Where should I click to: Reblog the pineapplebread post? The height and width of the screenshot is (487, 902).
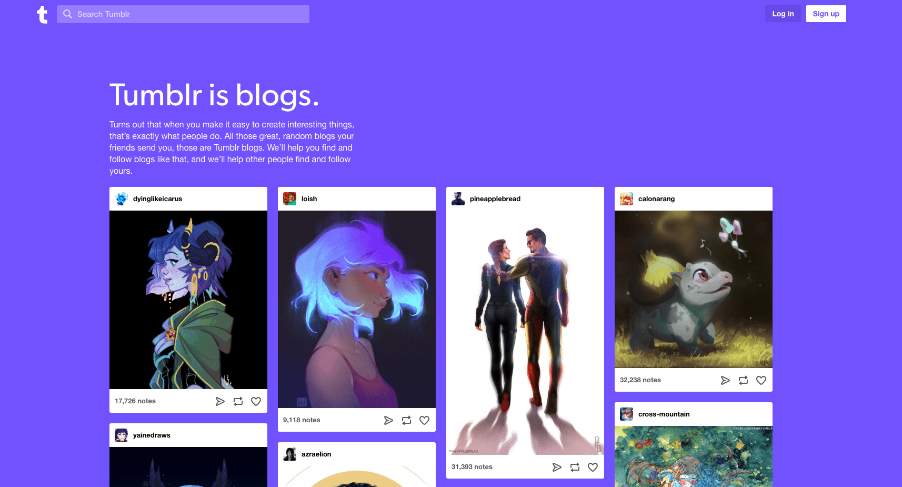[575, 467]
